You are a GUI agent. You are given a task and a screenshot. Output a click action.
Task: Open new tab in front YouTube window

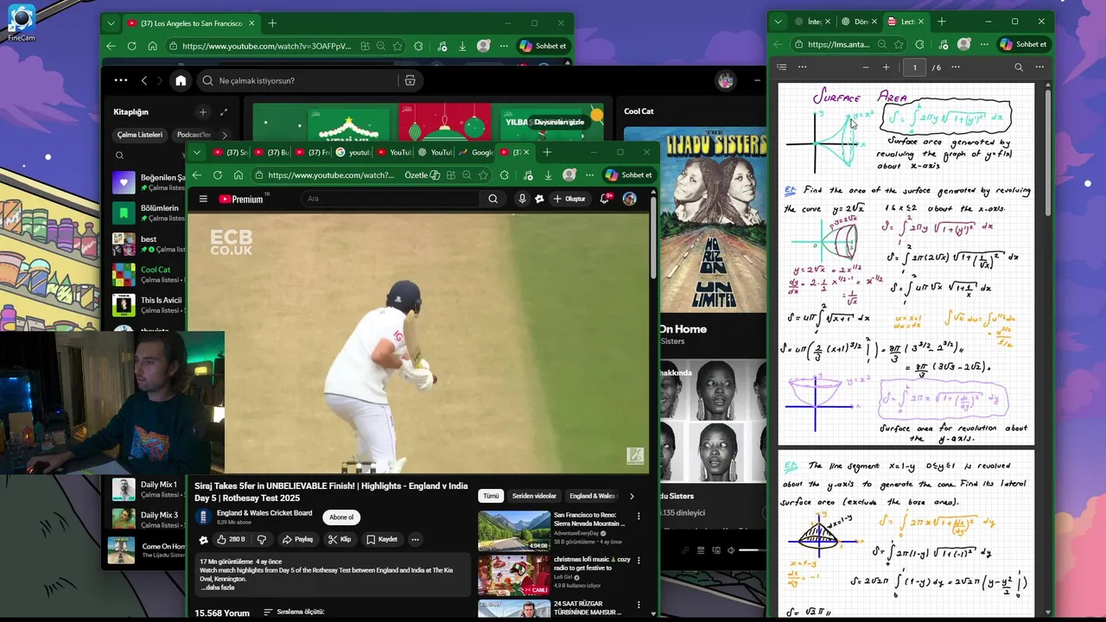tap(547, 152)
